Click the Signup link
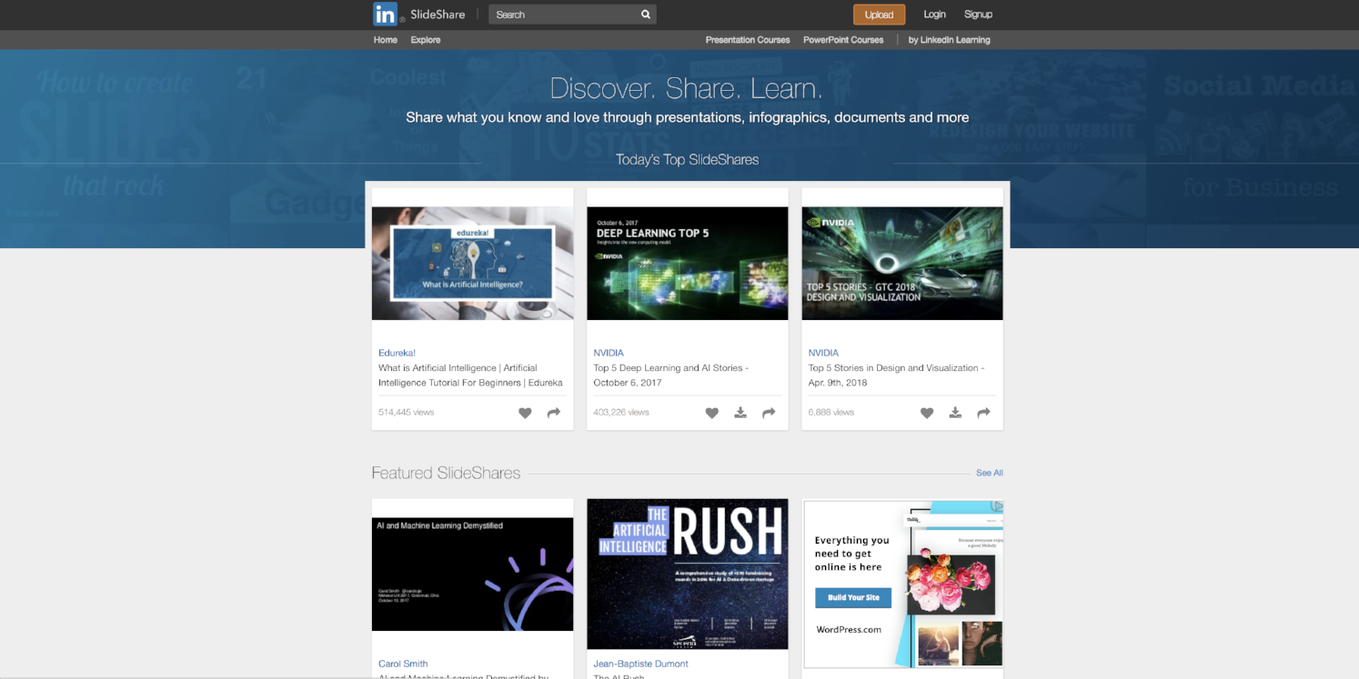 (978, 15)
